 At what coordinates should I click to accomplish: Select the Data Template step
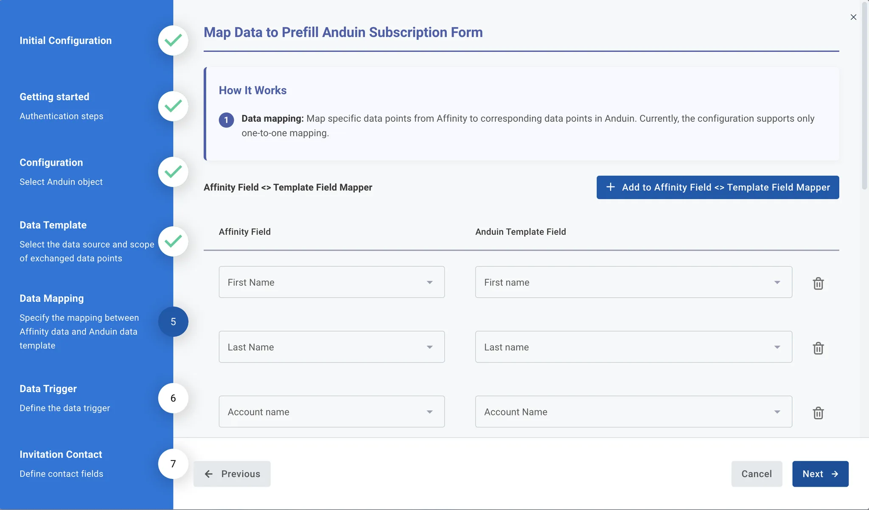tap(53, 225)
